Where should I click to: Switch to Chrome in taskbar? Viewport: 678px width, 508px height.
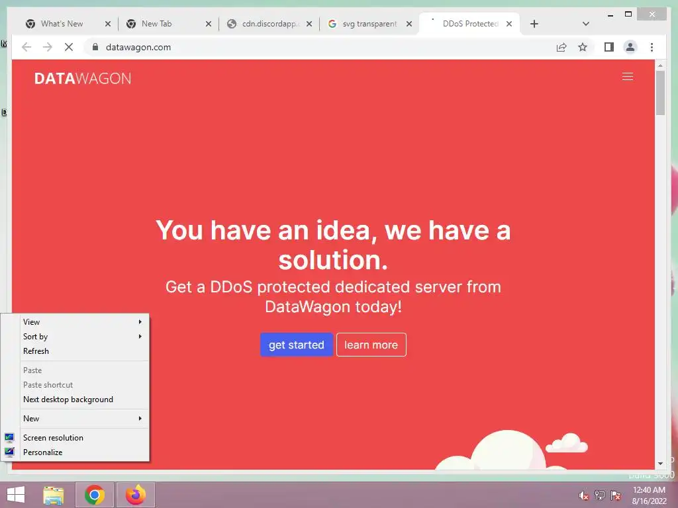(95, 495)
